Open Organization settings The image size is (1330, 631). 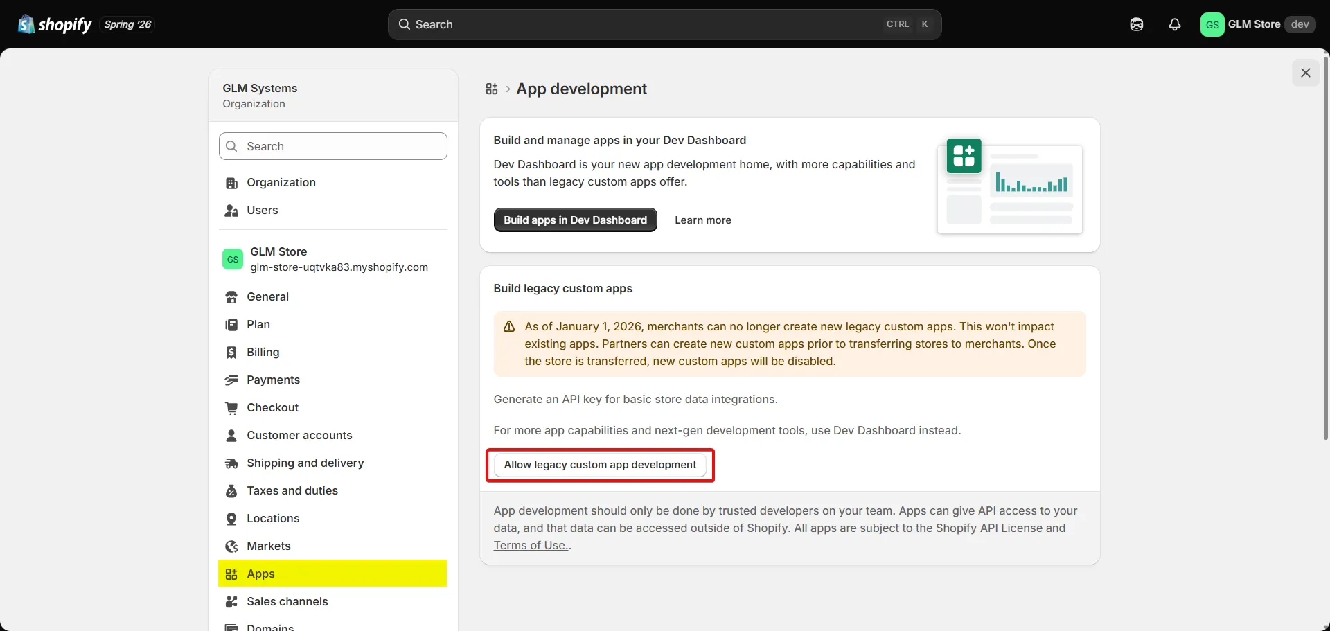pos(332,183)
